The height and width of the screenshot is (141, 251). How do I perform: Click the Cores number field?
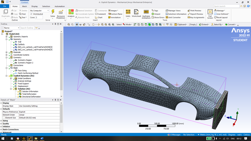point(39,18)
